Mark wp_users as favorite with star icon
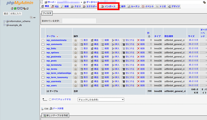The height and width of the screenshot is (120, 207). [x=76, y=86]
